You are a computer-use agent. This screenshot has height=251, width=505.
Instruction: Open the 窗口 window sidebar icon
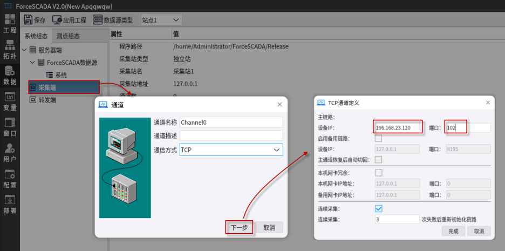pos(10,127)
